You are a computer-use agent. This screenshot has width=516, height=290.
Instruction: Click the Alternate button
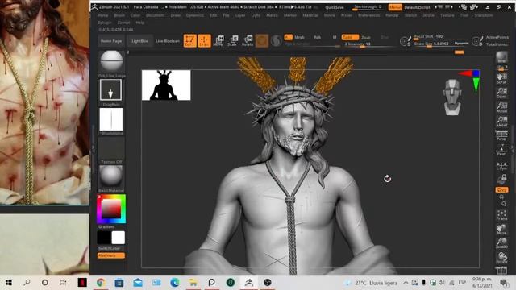(111, 255)
